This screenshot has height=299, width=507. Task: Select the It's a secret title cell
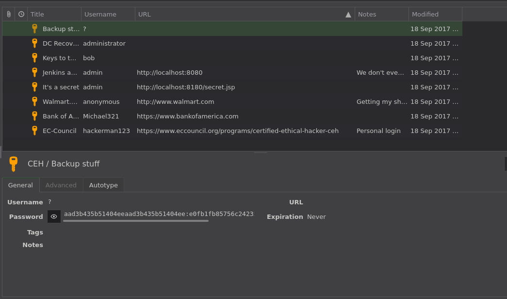click(61, 87)
